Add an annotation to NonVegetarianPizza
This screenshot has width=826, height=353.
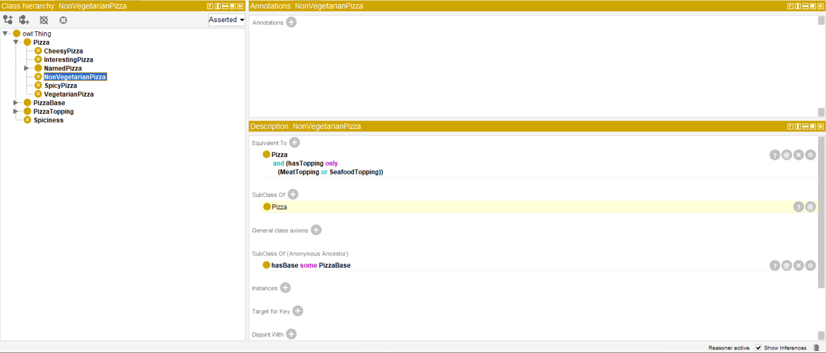(x=291, y=22)
